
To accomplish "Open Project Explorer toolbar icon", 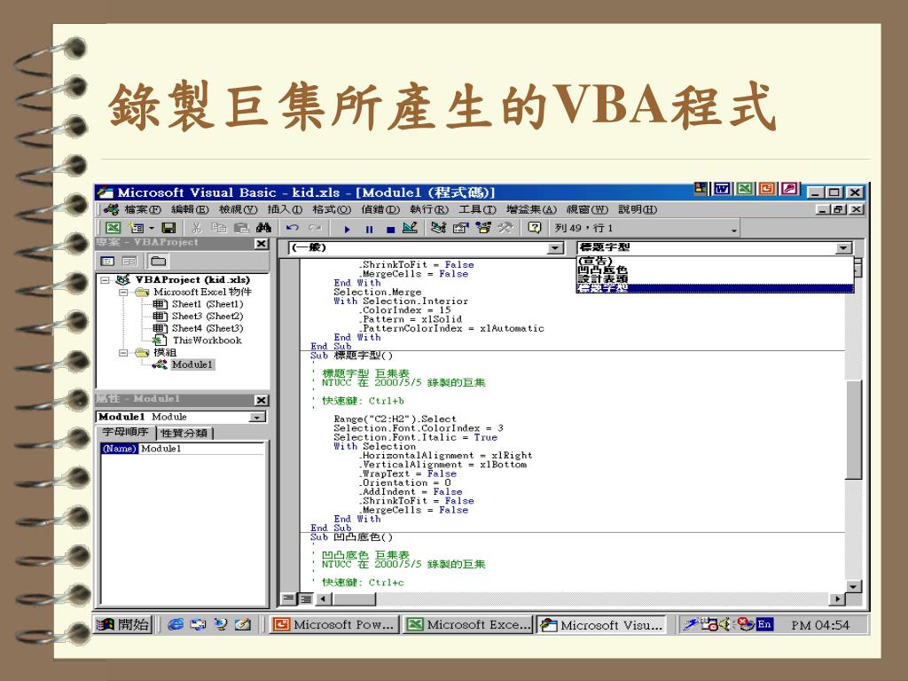I will 438,228.
